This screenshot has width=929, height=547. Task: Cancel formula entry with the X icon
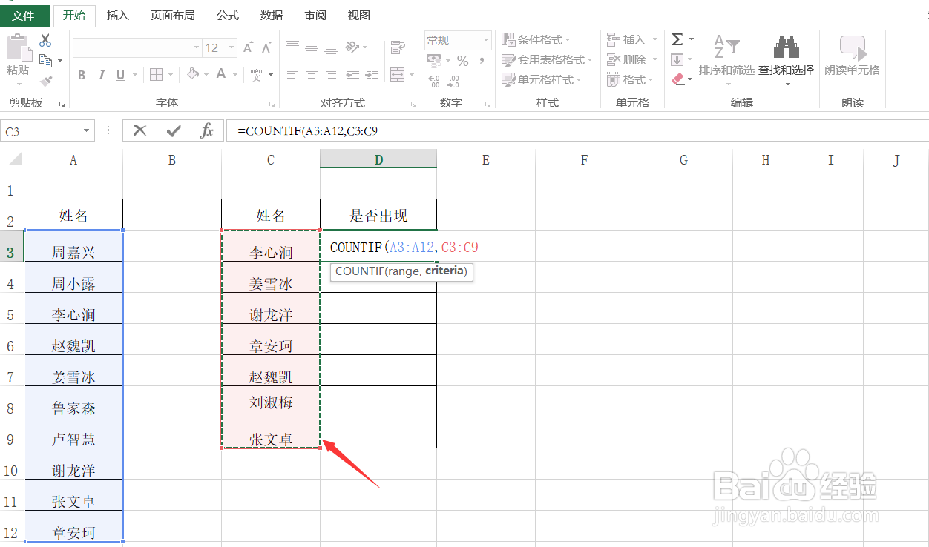[x=139, y=130]
